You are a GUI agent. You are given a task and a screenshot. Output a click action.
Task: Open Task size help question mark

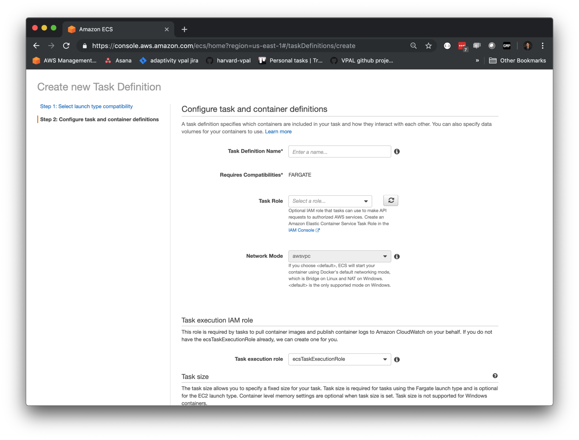(495, 376)
